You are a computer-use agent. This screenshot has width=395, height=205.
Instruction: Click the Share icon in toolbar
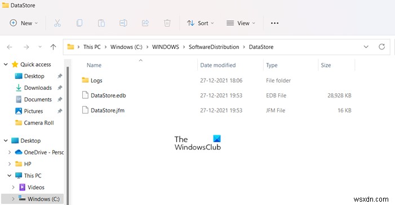145,23
